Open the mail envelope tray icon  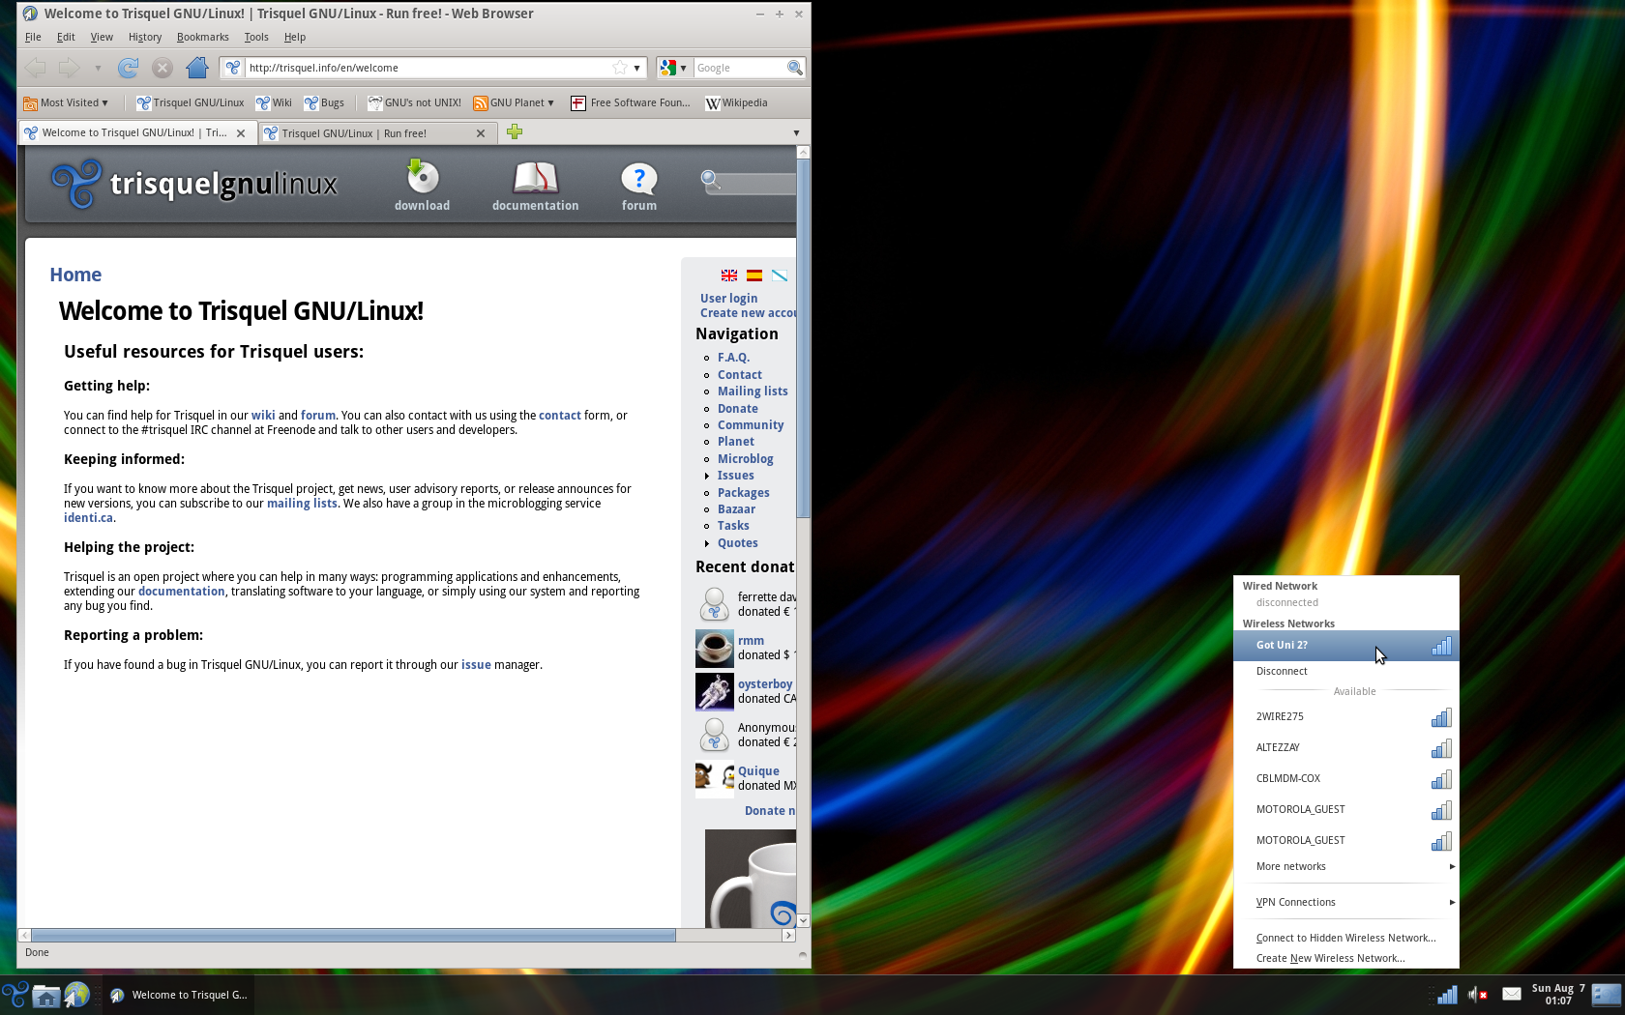pos(1512,994)
